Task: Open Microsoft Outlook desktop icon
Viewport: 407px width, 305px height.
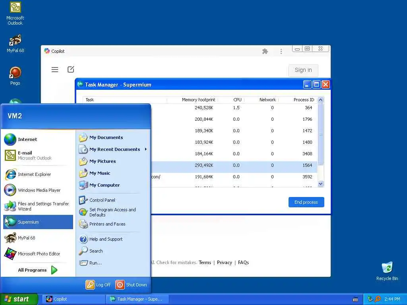Action: point(15,14)
